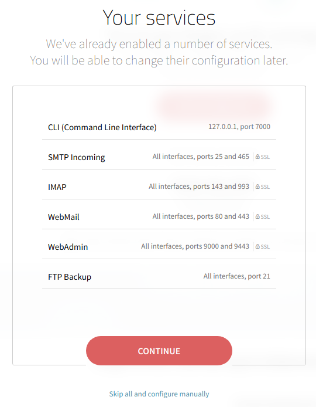Image resolution: width=316 pixels, height=407 pixels.
Task: Click the ports 143 and 993 text
Action: [221, 186]
